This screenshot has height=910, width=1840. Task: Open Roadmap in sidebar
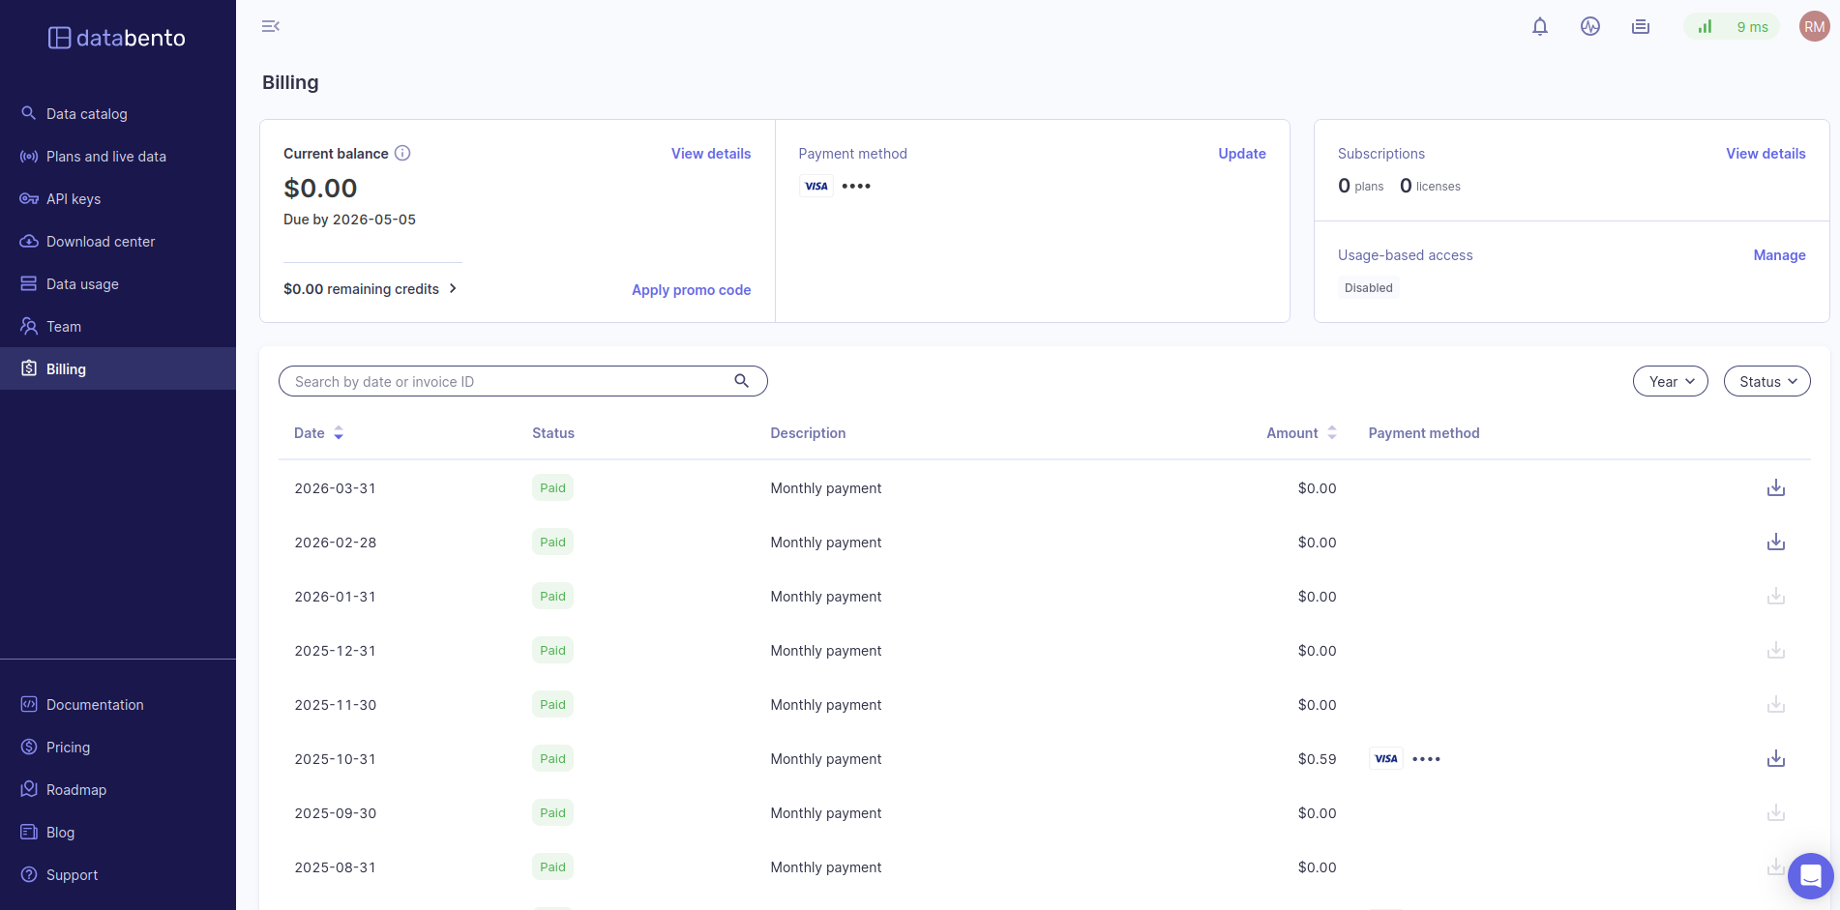[118, 790]
